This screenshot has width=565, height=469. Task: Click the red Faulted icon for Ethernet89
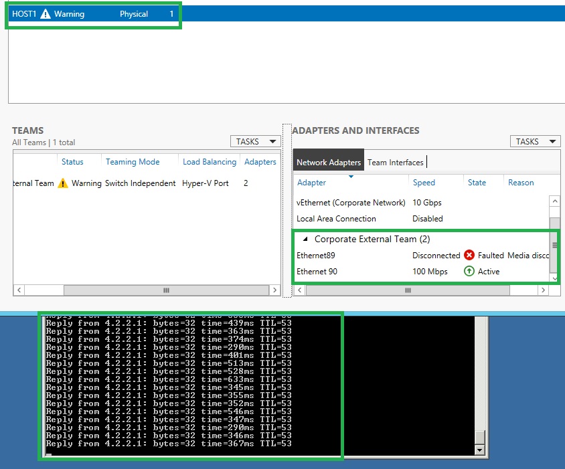[x=469, y=255]
